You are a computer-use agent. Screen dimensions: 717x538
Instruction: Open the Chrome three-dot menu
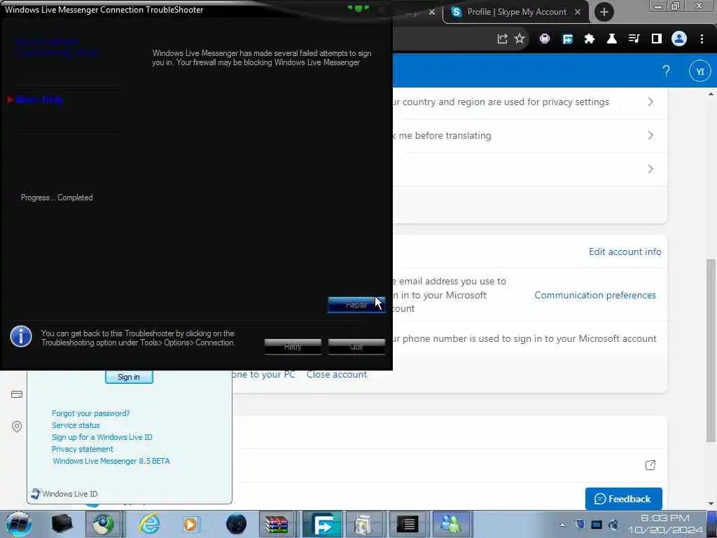(702, 39)
